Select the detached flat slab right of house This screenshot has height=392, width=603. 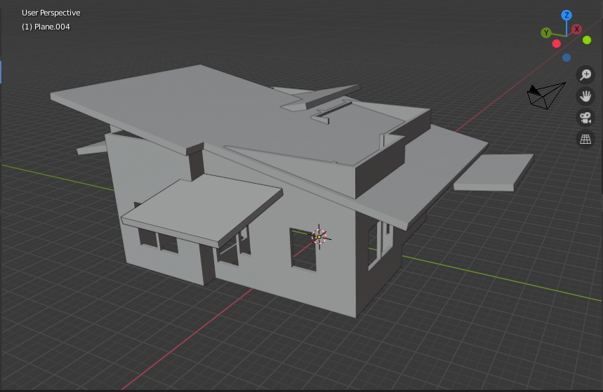493,171
